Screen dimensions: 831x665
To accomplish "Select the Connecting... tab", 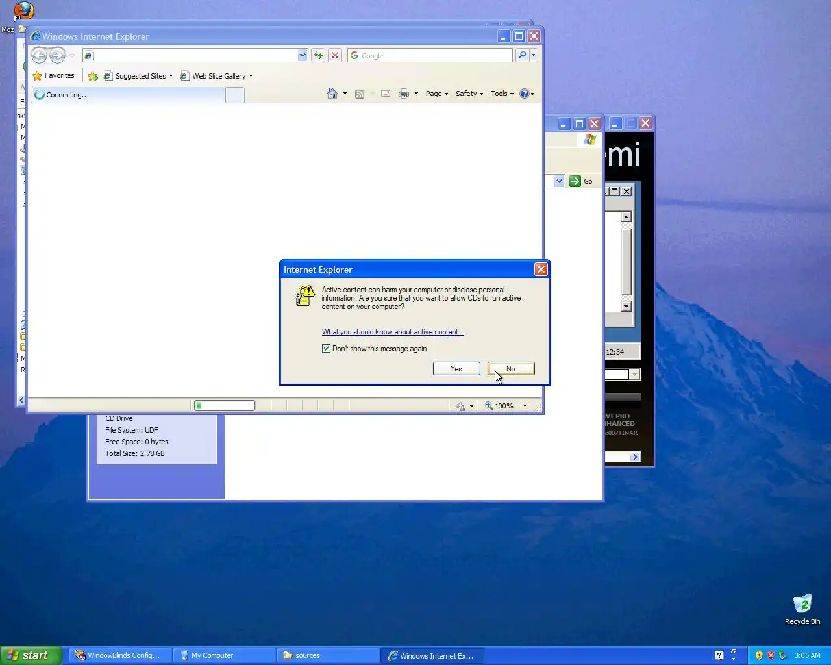I will click(128, 95).
